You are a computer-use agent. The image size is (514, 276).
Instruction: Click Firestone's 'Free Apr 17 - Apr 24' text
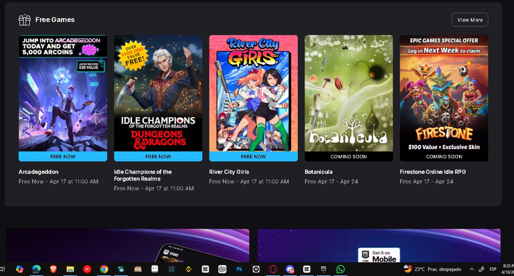point(426,181)
